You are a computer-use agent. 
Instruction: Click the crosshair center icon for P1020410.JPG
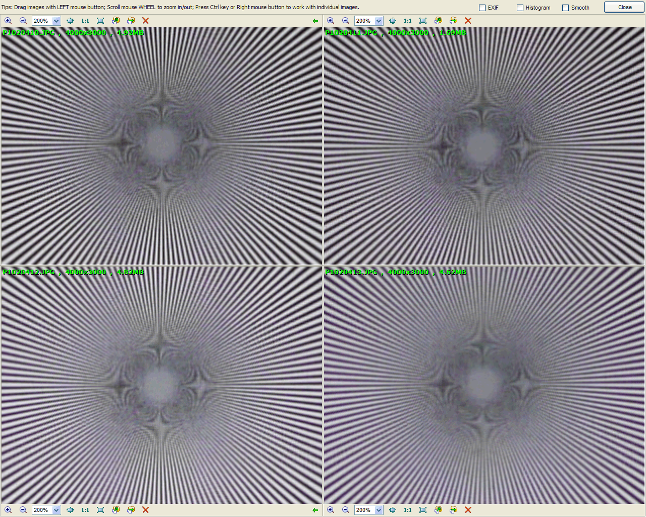(x=70, y=21)
